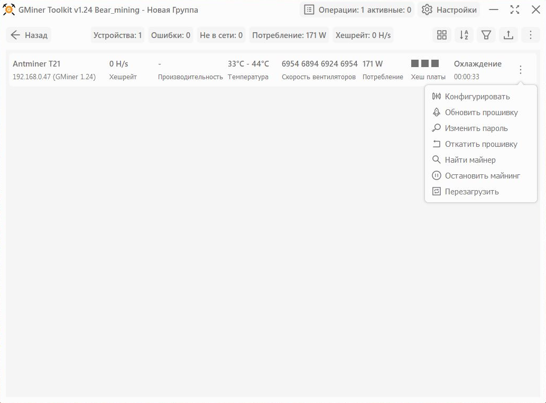Viewport: 546px width, 403px height.
Task: Click the list icon inside Операции button
Action: click(309, 10)
